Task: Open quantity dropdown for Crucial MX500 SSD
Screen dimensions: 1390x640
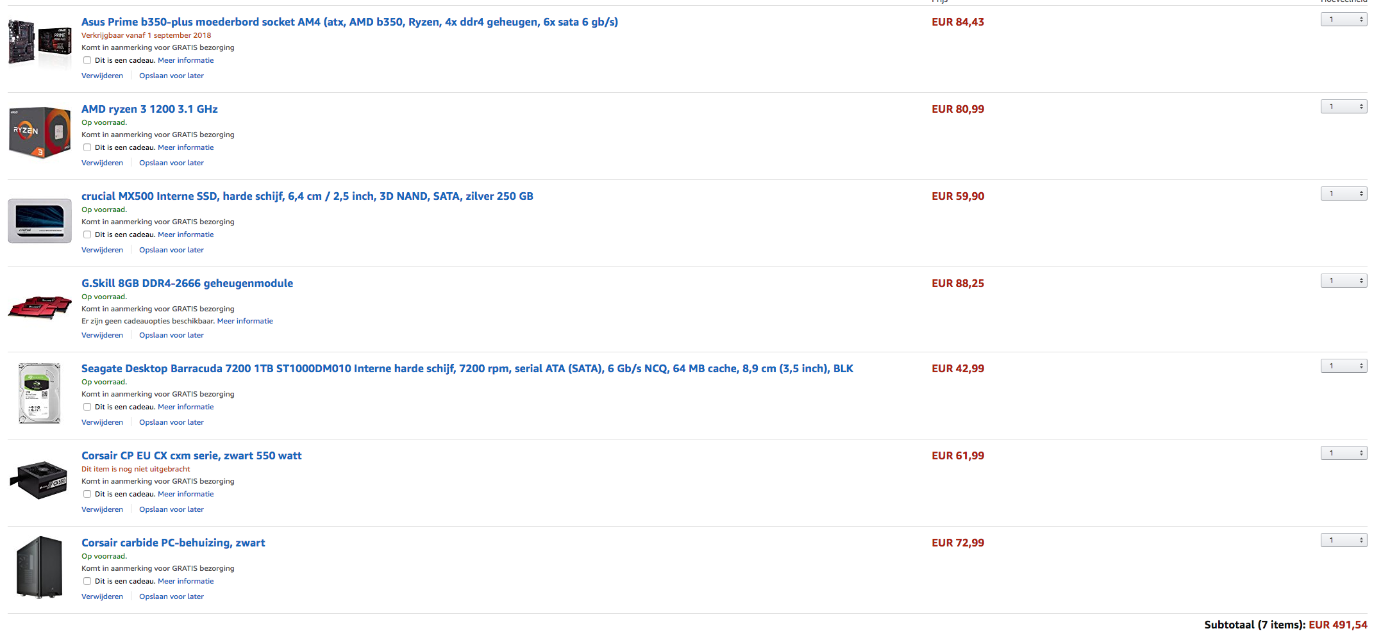Action: tap(1344, 193)
